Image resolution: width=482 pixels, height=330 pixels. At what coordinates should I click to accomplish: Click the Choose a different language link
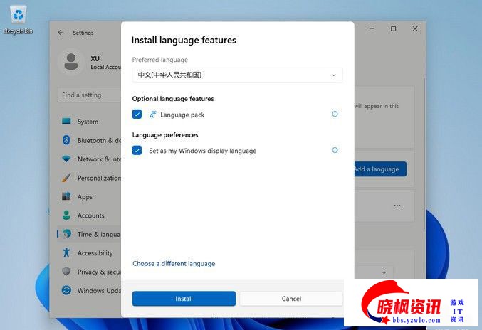pos(174,264)
